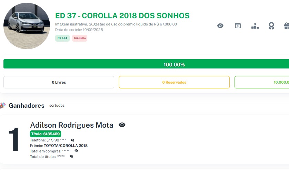Click the 'R$ 0,04' price badge
Image resolution: width=289 pixels, height=171 pixels.
(x=62, y=38)
